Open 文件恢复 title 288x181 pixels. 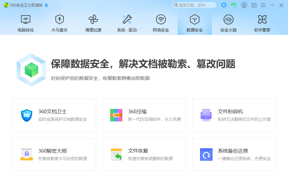(138, 151)
